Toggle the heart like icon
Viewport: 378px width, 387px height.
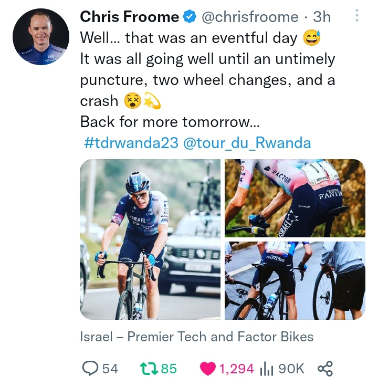(208, 369)
